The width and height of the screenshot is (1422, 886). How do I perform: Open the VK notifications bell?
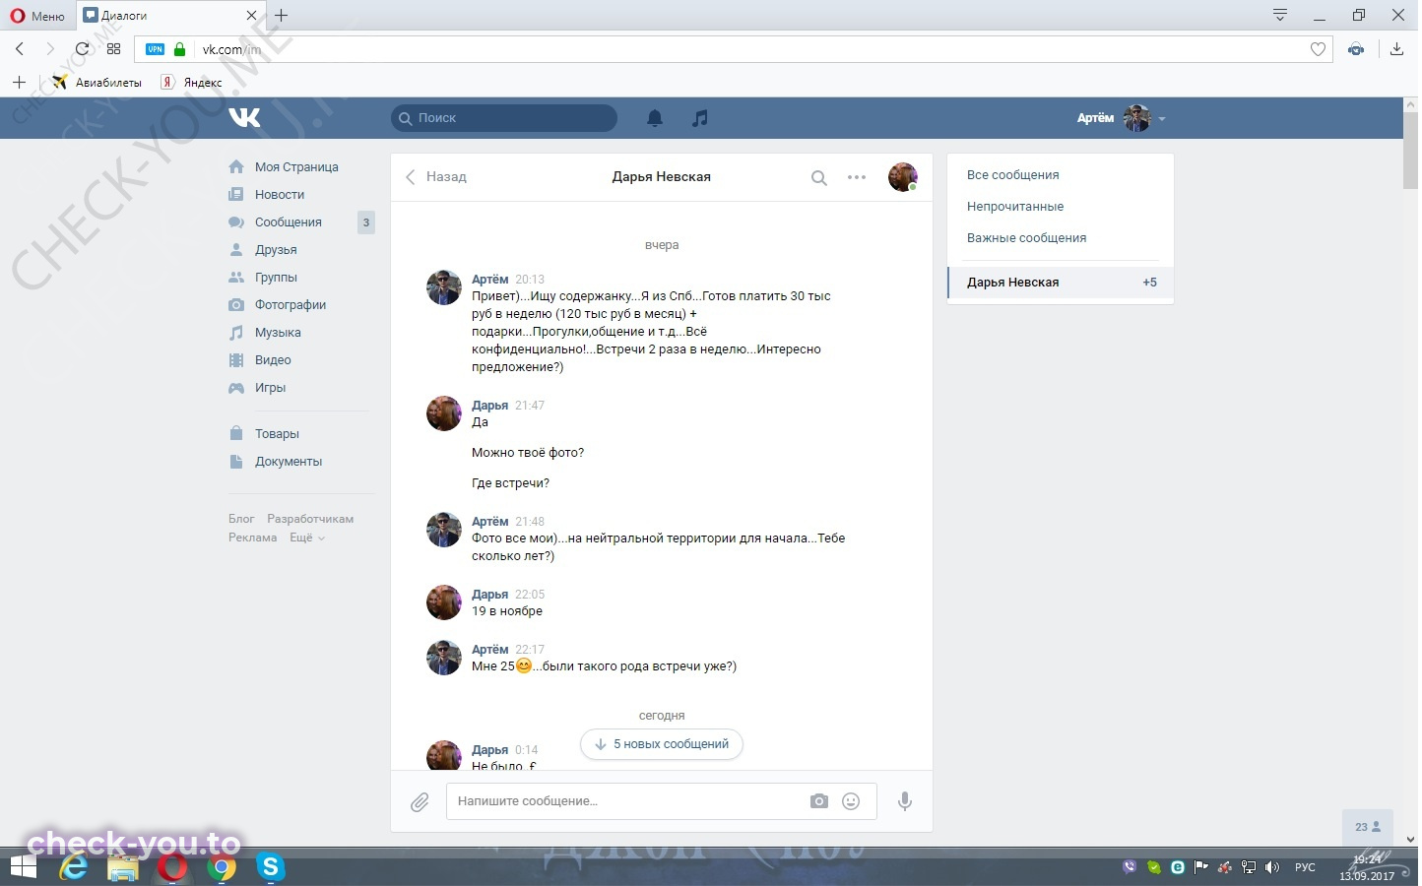coord(655,118)
